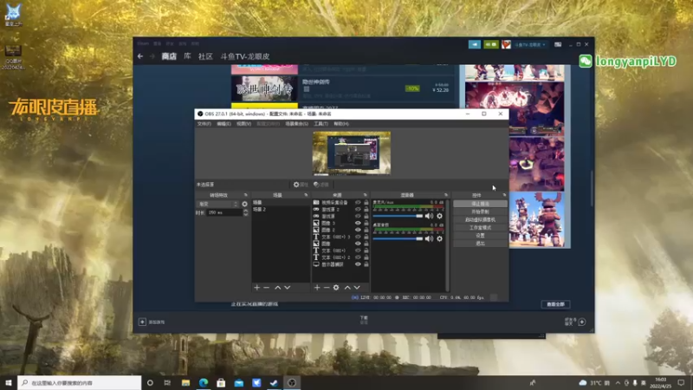Click 启动虚拟摄像机 button
This screenshot has width=693, height=390.
pos(480,220)
